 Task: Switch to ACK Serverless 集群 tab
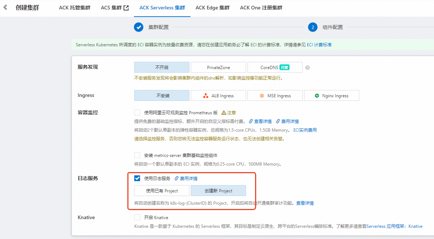tap(162, 8)
